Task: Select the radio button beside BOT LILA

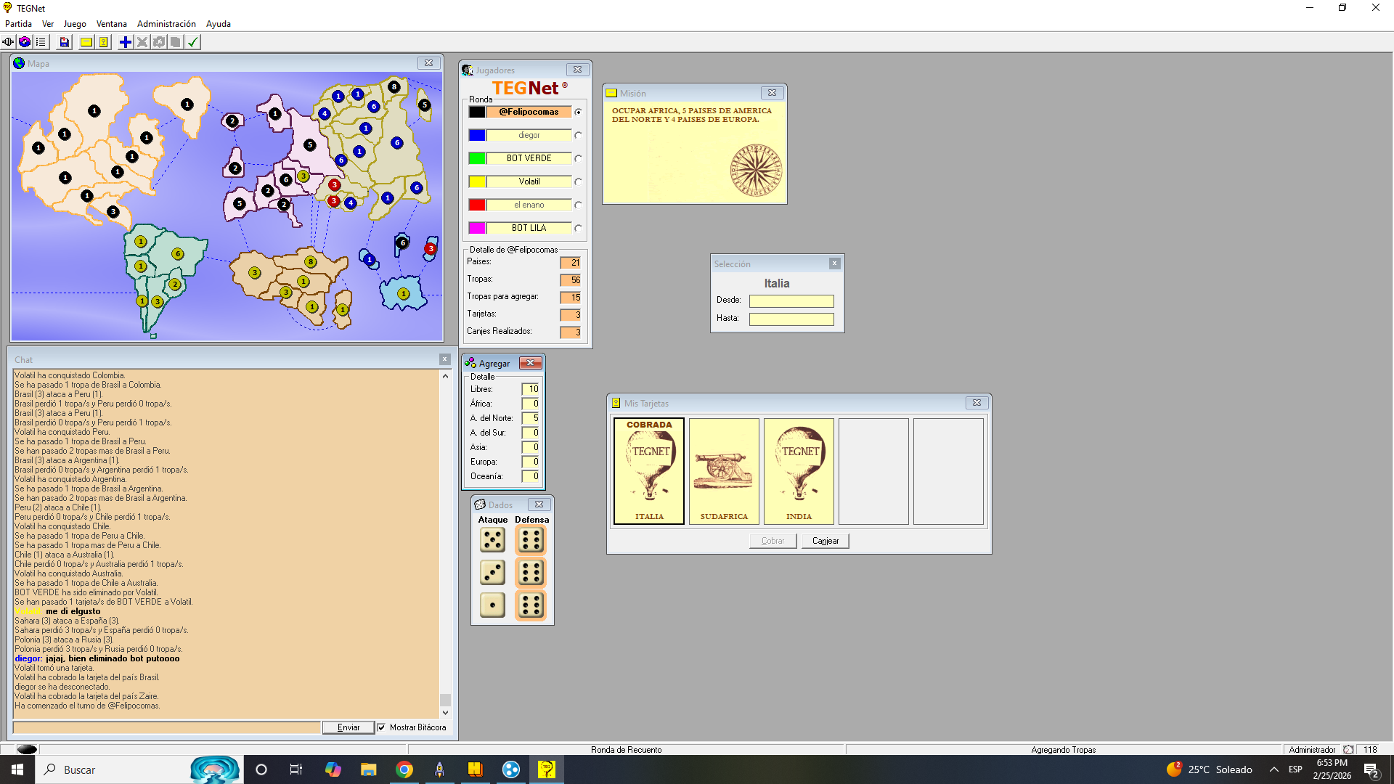Action: (x=578, y=228)
